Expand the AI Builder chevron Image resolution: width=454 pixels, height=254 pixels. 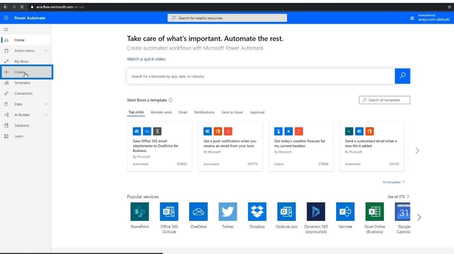pyautogui.click(x=46, y=115)
